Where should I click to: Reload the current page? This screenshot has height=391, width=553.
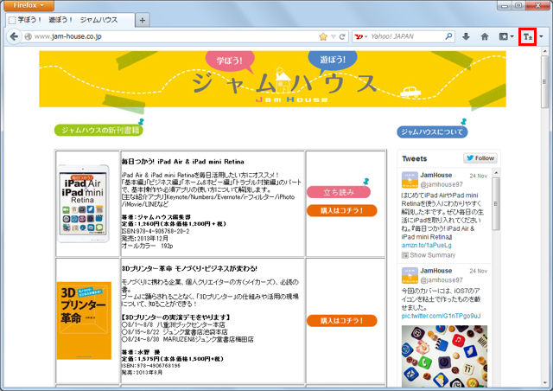(x=342, y=36)
